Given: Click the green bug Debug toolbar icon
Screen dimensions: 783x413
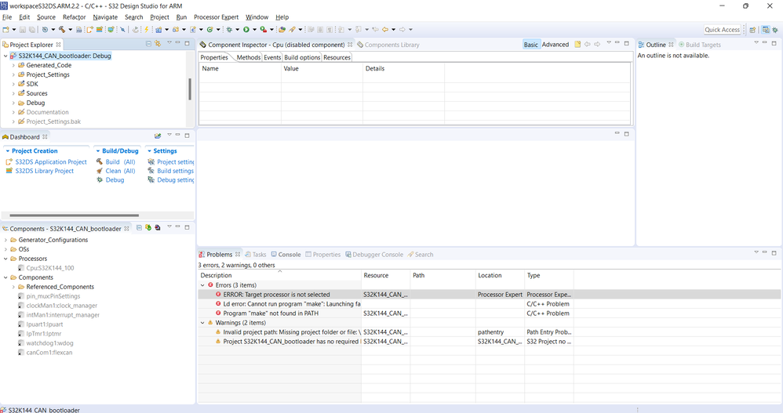Looking at the screenshot, I should tap(229, 30).
